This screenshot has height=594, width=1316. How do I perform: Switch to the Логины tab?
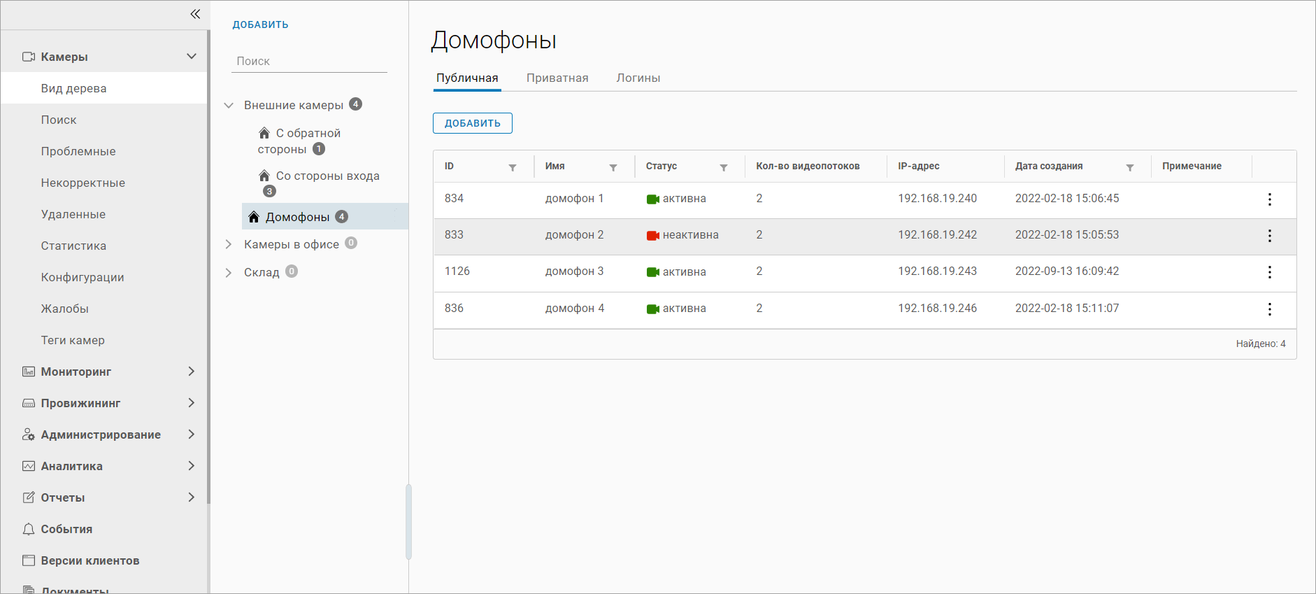click(638, 78)
